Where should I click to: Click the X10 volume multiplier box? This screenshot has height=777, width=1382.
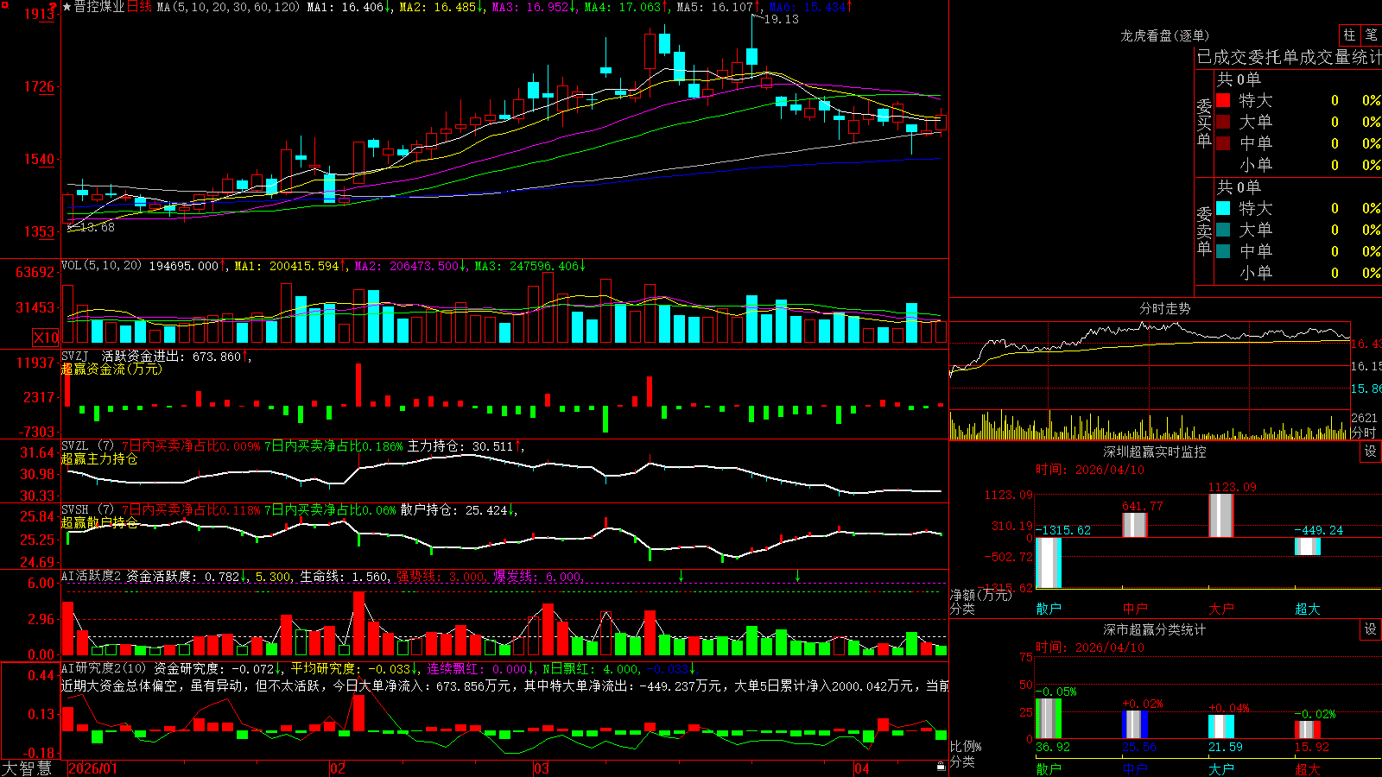[46, 338]
